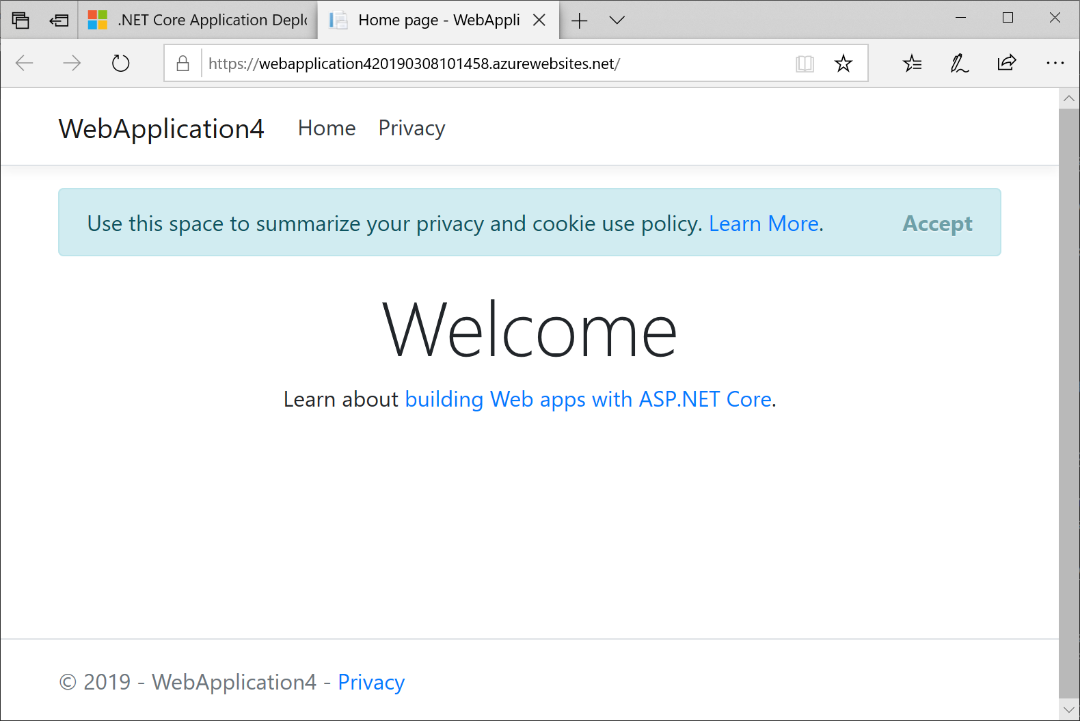
Task: Click the vertical scrollbar track
Action: [x=1069, y=403]
